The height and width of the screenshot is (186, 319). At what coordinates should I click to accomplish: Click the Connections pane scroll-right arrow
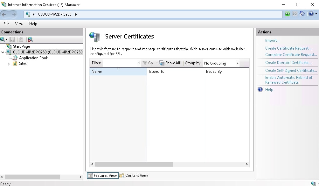click(80, 177)
